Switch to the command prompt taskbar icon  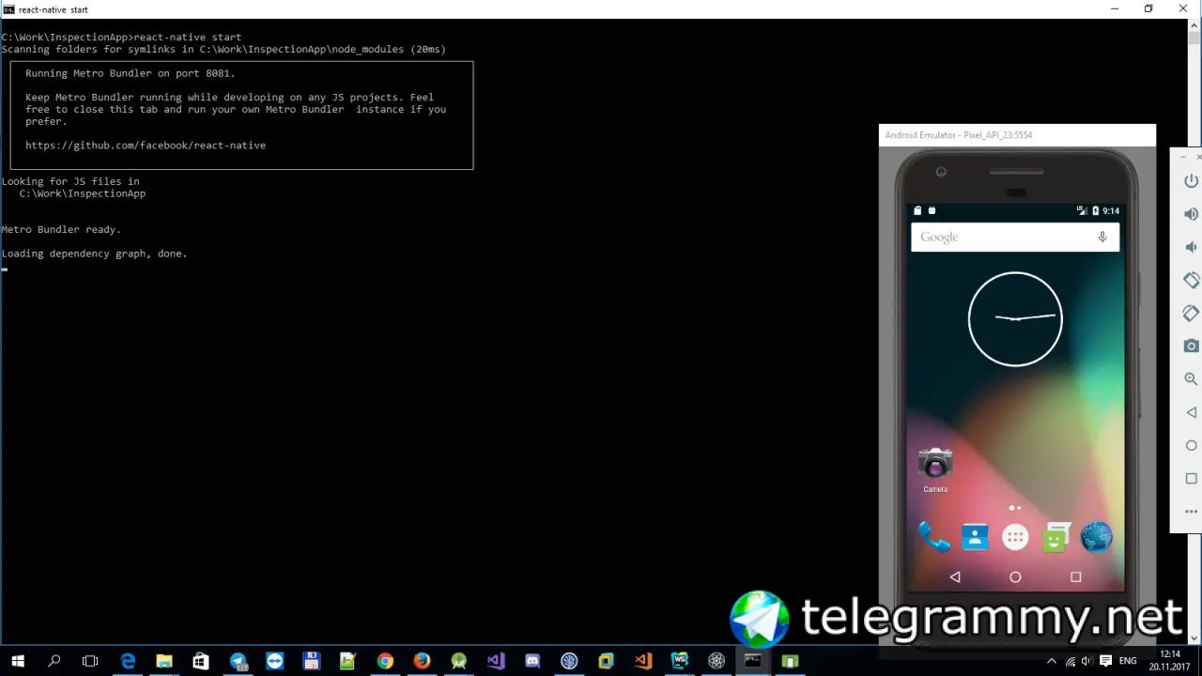click(x=753, y=661)
